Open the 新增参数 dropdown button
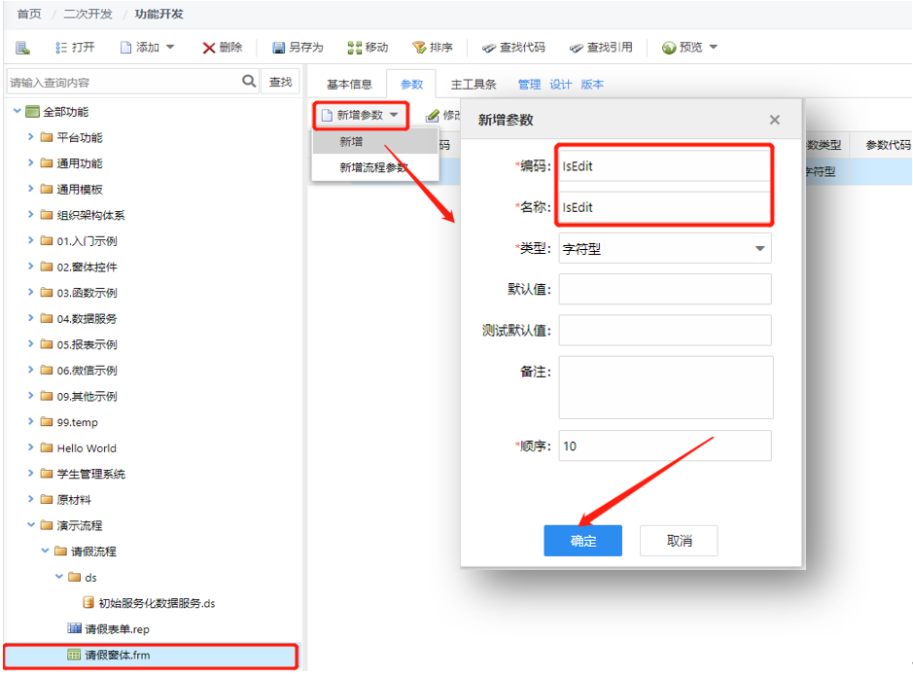This screenshot has width=913, height=677. [361, 115]
